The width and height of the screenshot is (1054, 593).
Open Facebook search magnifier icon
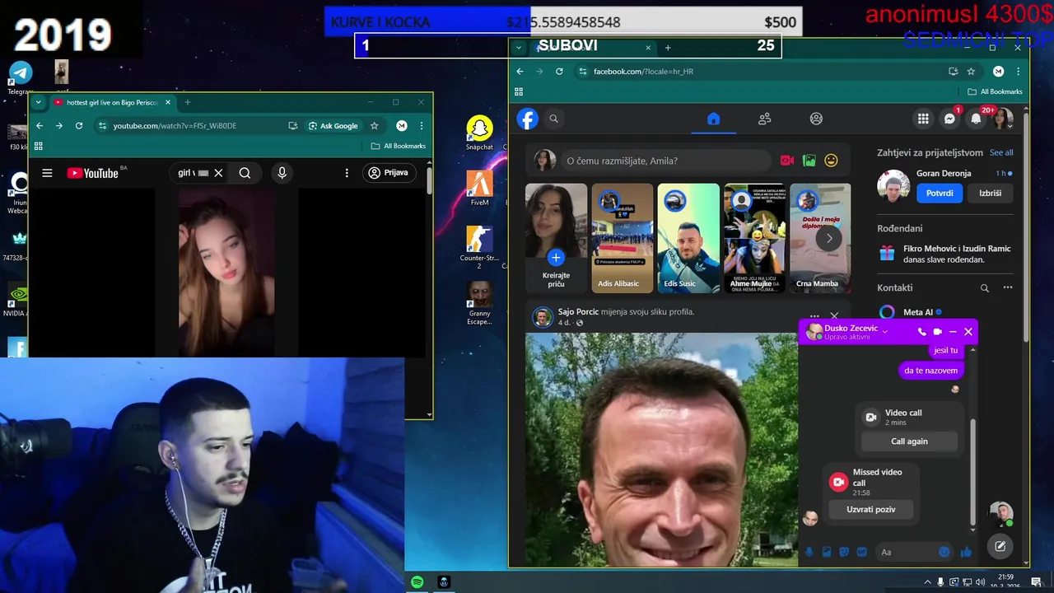[553, 119]
